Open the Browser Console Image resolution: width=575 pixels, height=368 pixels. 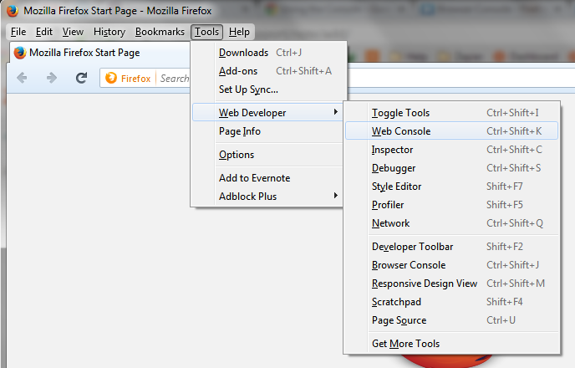452,264
